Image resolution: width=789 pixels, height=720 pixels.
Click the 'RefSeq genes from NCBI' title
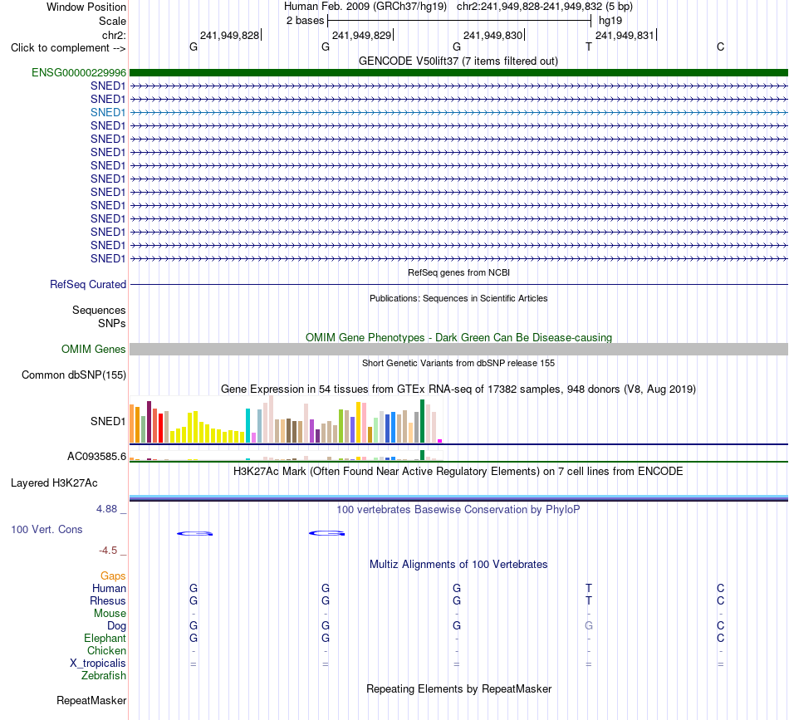coord(458,272)
